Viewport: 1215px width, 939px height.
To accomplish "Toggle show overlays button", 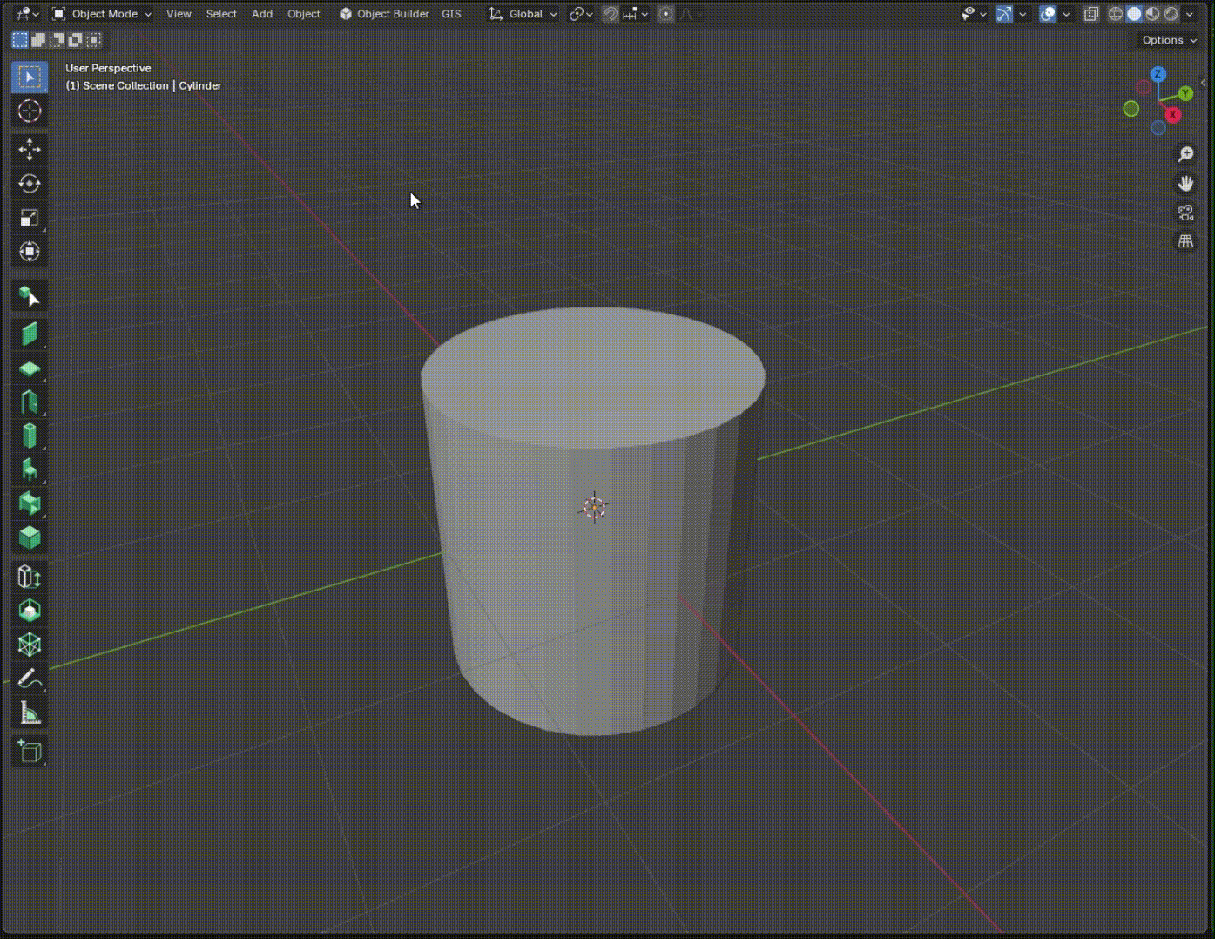I will (x=1048, y=14).
